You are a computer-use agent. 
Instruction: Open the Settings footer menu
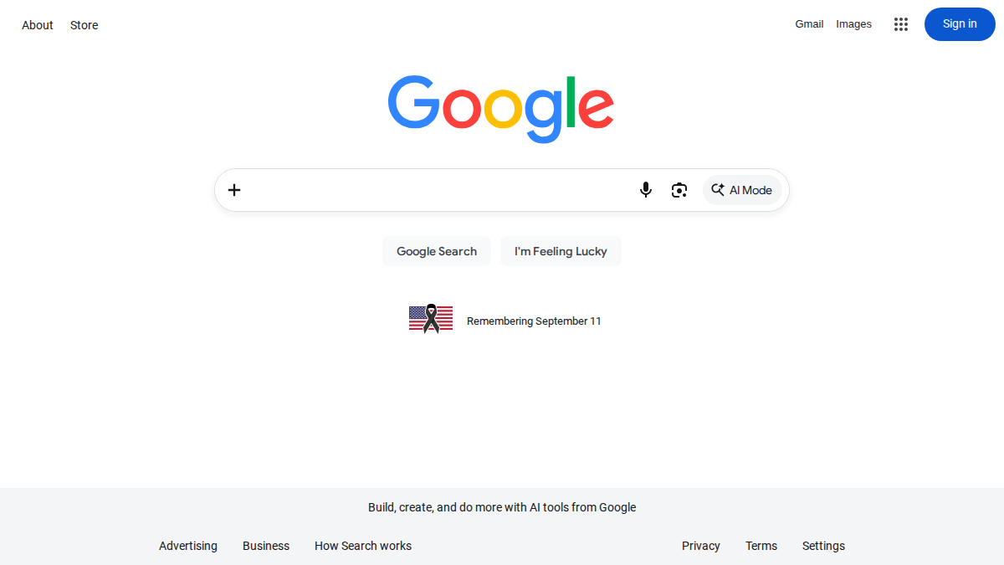pos(823,546)
